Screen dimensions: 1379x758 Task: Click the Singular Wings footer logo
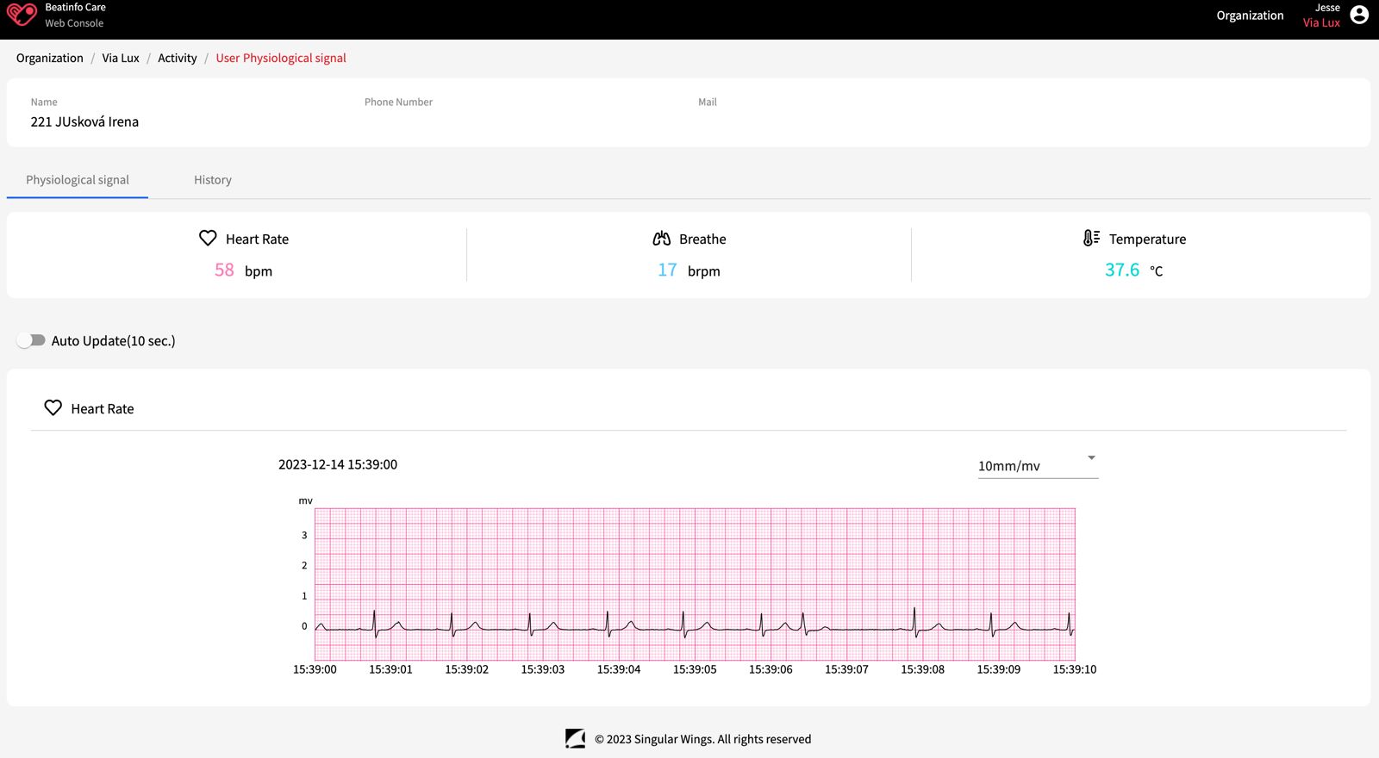[x=575, y=738]
